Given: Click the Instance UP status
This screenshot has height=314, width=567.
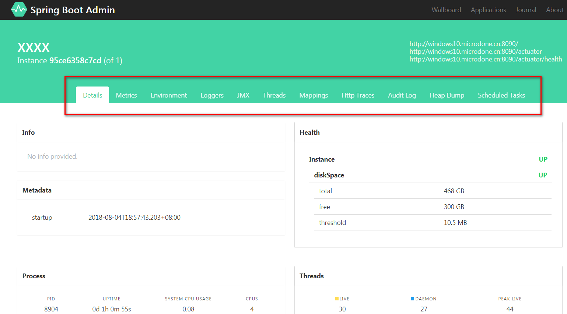Looking at the screenshot, I should click(x=543, y=159).
